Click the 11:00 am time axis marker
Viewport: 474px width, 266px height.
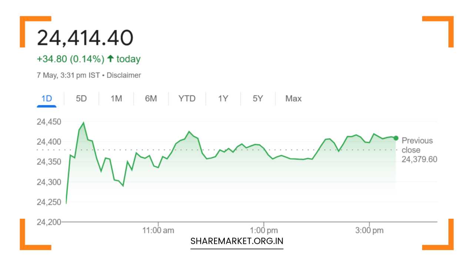coord(158,231)
